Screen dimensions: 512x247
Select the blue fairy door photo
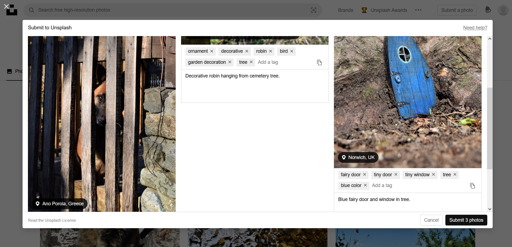[408, 102]
